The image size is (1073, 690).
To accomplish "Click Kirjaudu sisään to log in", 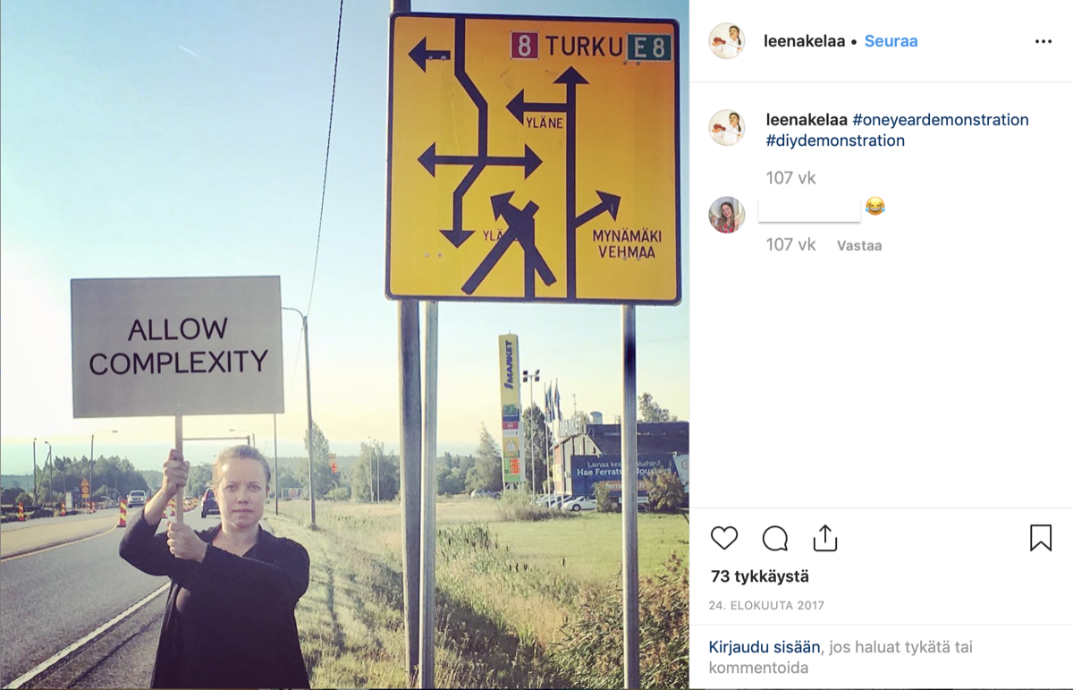I will (765, 646).
